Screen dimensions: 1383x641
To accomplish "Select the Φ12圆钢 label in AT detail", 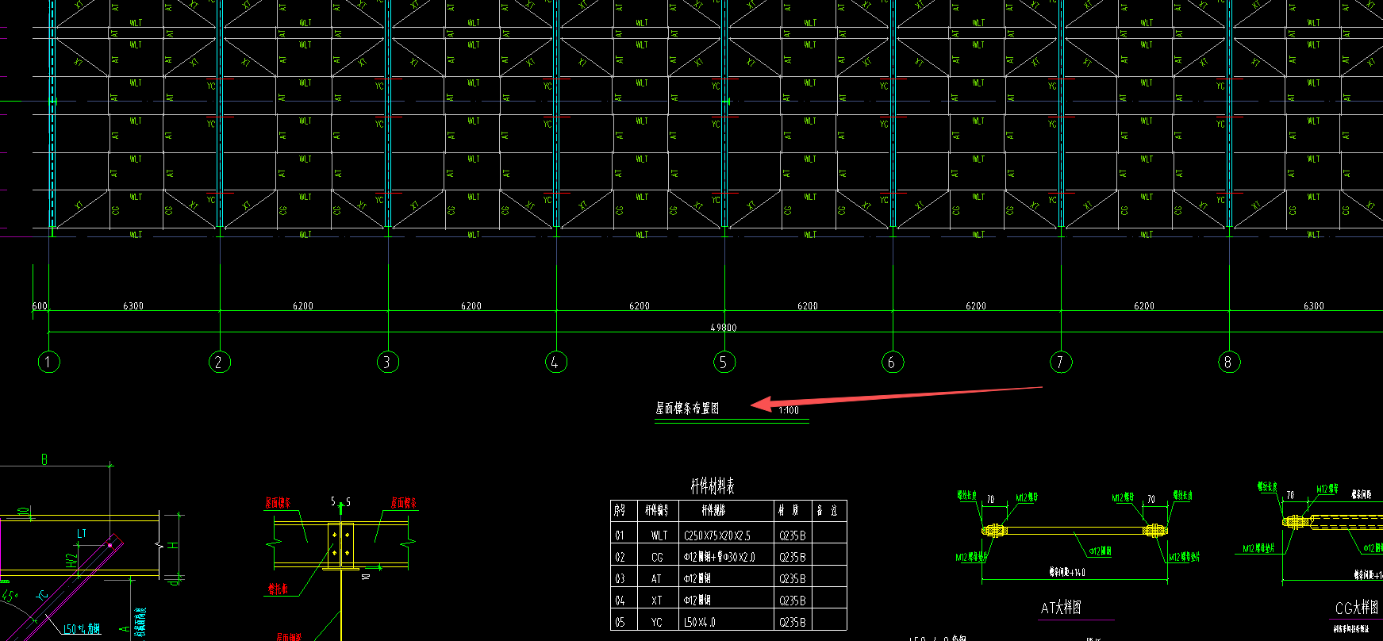I will coord(1100,551).
